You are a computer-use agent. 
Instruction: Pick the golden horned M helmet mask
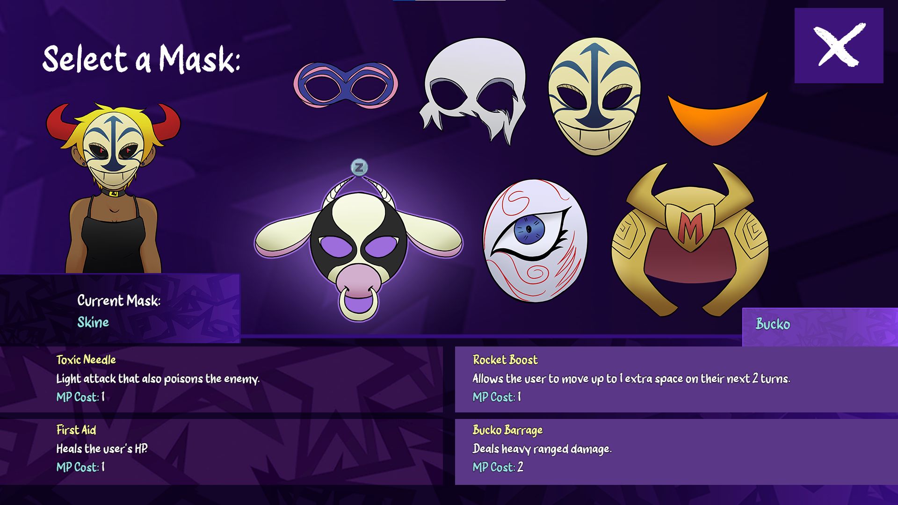[690, 239]
